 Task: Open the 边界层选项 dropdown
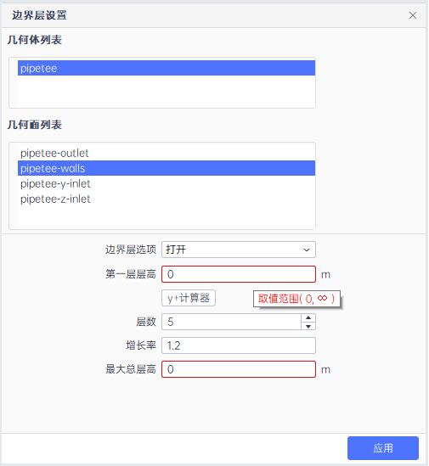(239, 250)
